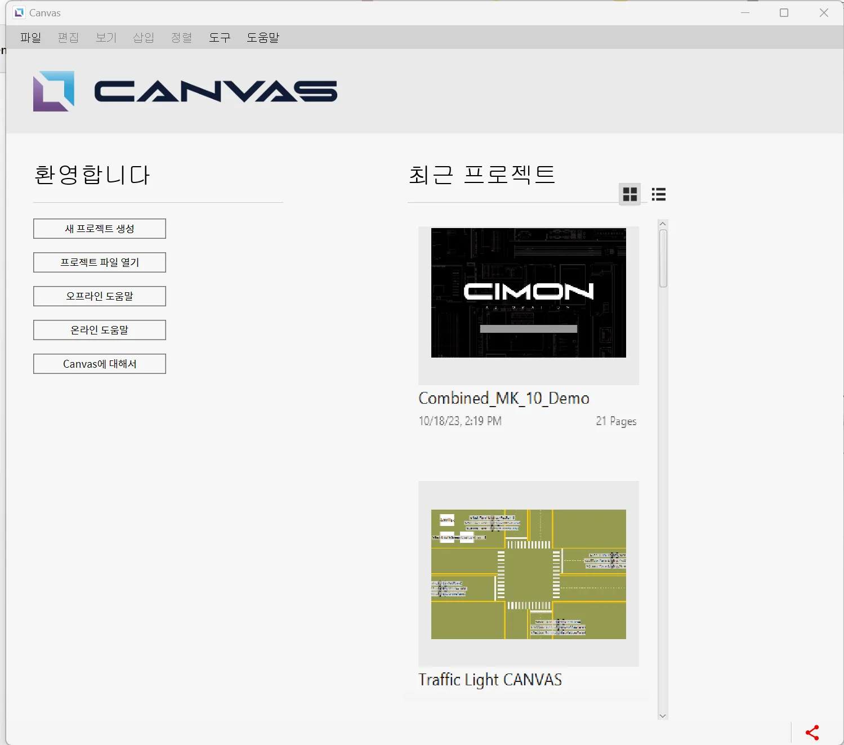
Task: Open the 도움말 menu
Action: pyautogui.click(x=263, y=38)
